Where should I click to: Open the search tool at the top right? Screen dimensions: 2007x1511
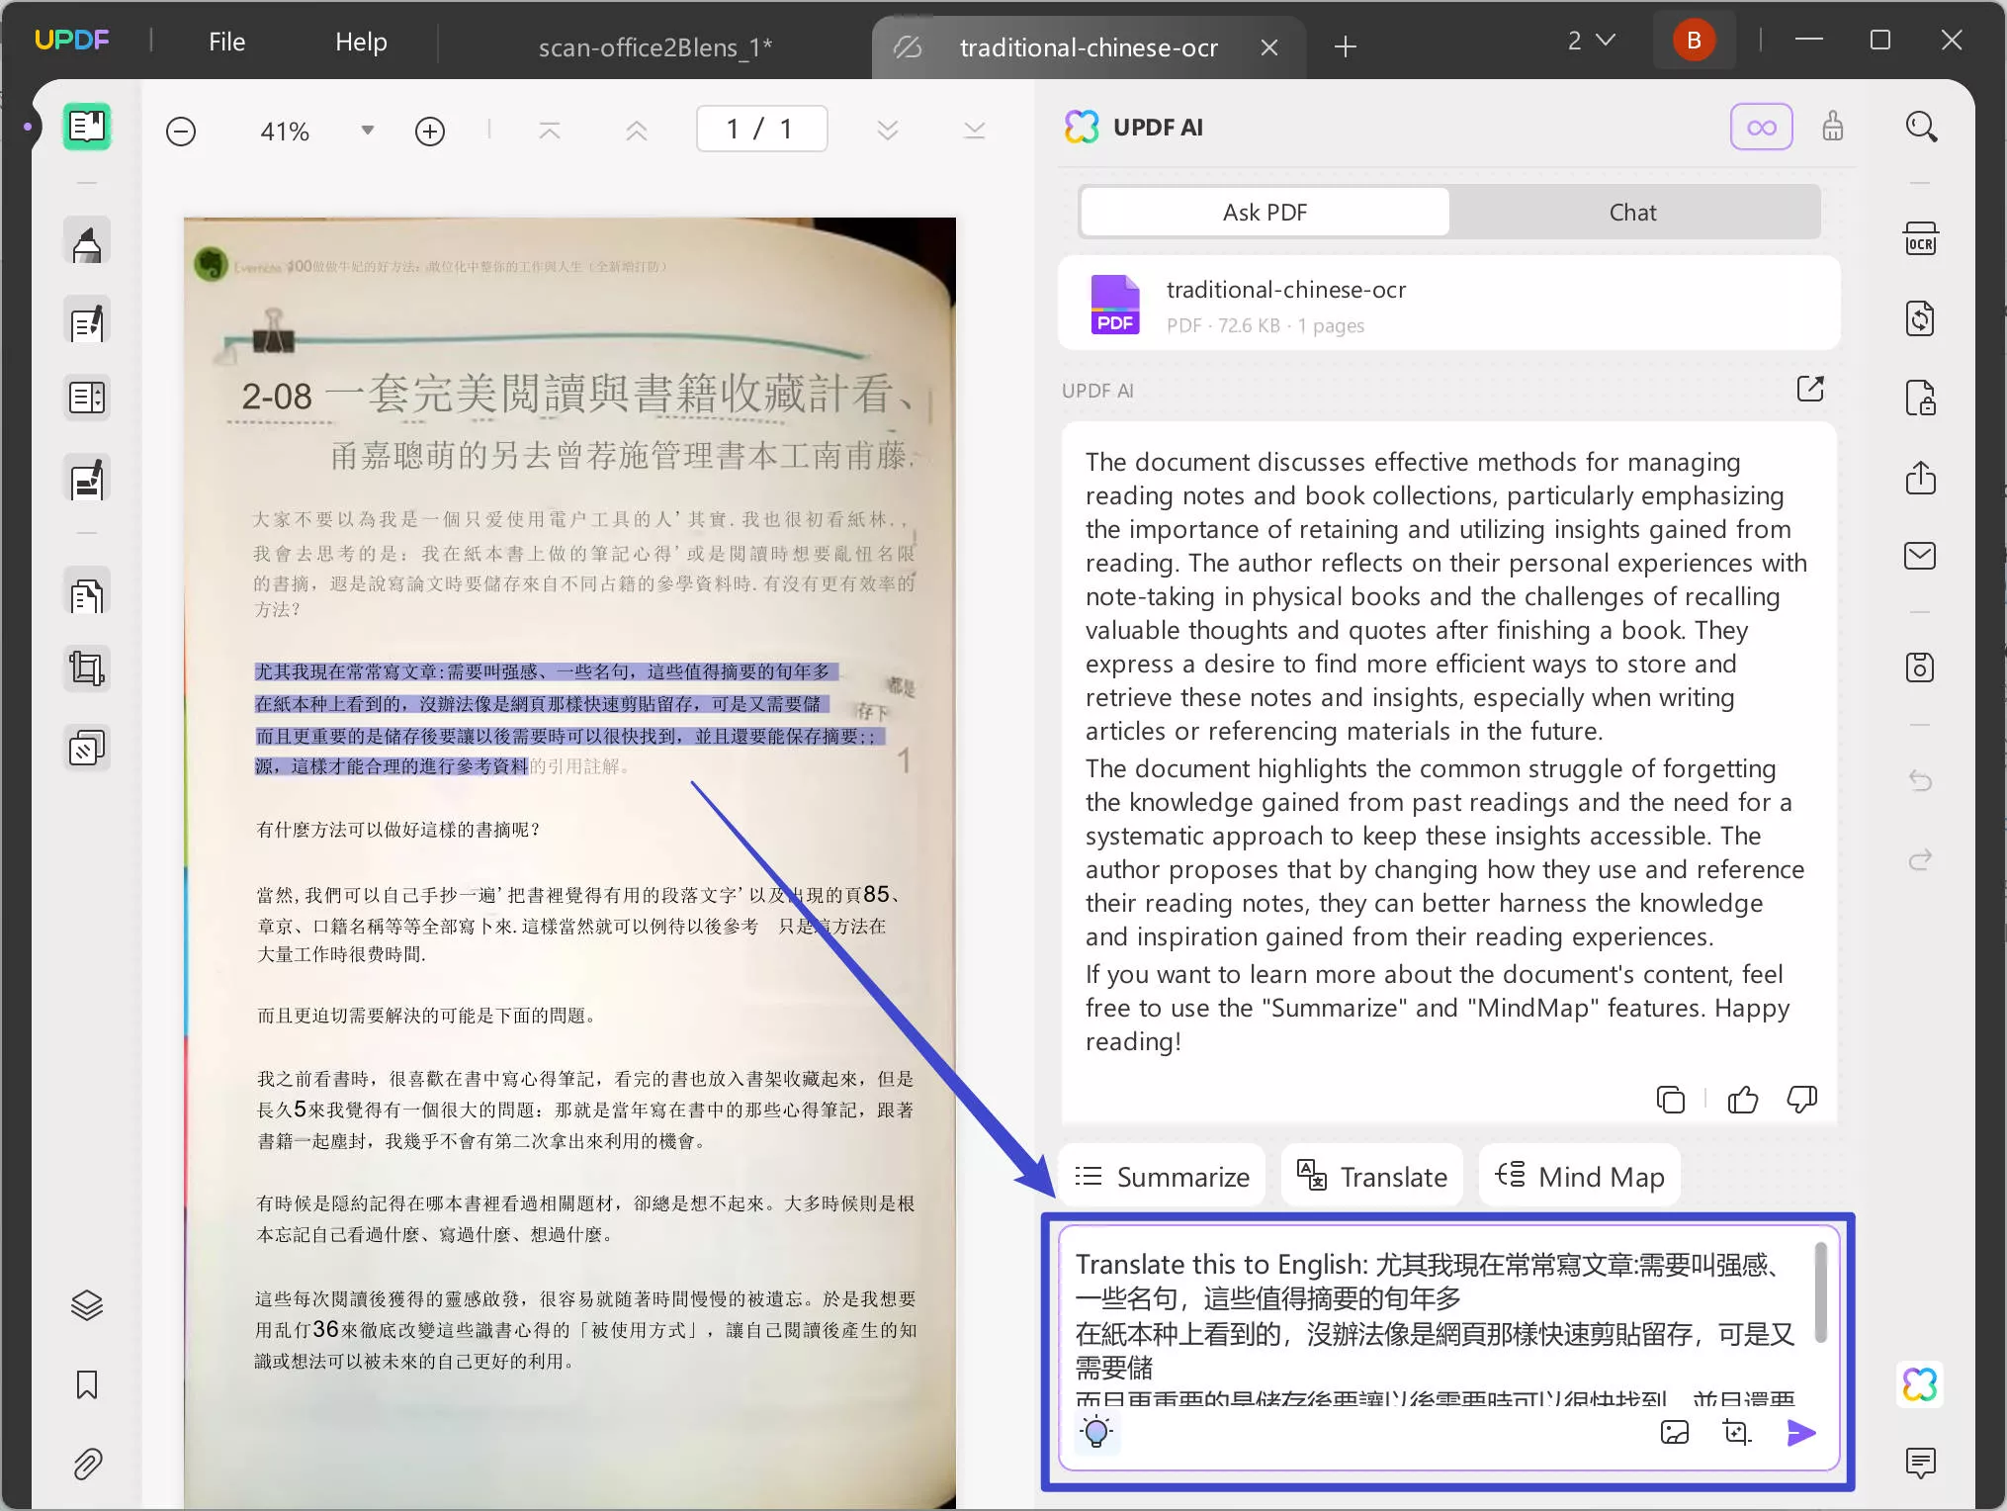tap(1922, 126)
